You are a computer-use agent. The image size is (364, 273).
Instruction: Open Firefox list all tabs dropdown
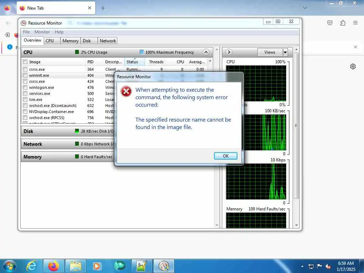(x=305, y=8)
